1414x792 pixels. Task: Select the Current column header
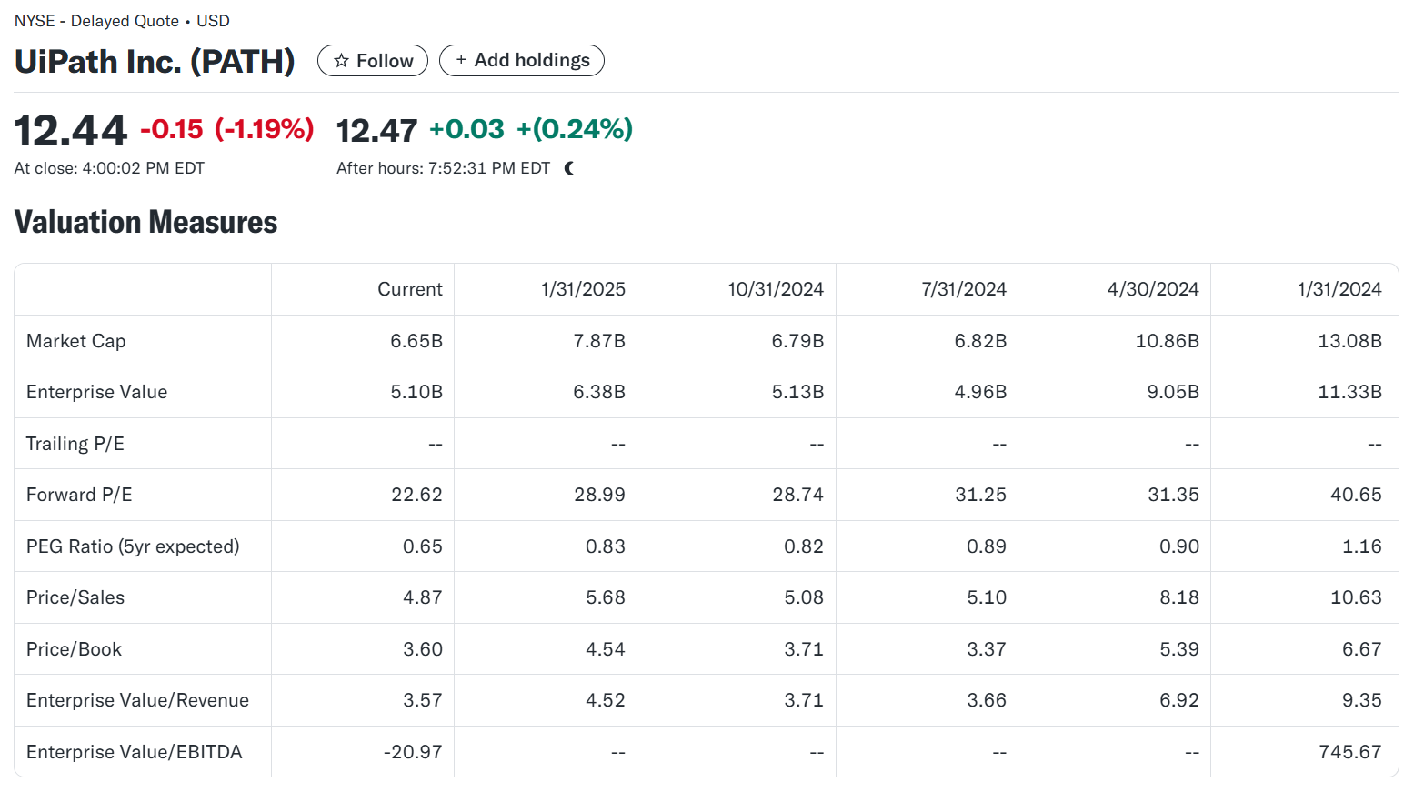tap(410, 289)
